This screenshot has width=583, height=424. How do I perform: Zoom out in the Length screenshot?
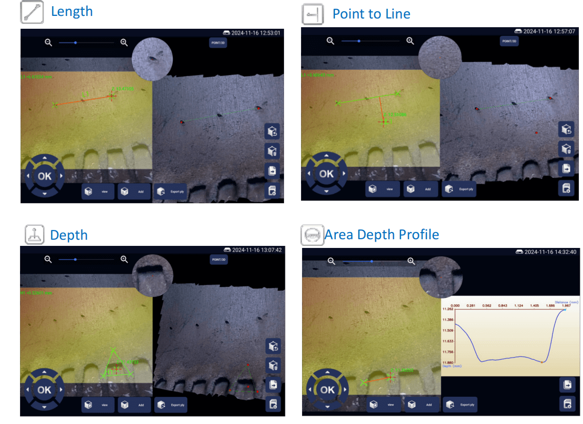click(x=48, y=43)
